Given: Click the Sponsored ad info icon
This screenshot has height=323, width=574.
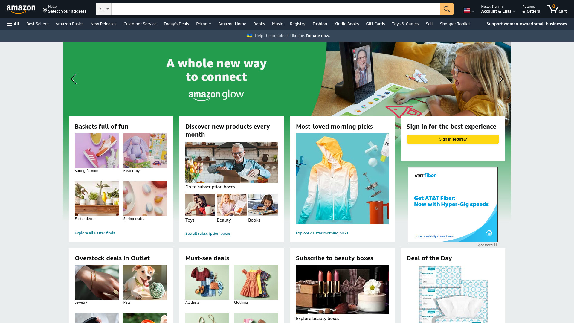Looking at the screenshot, I should pyautogui.click(x=495, y=245).
